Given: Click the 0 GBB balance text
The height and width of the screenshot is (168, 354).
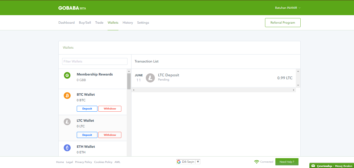Looking at the screenshot, I should click(81, 80).
